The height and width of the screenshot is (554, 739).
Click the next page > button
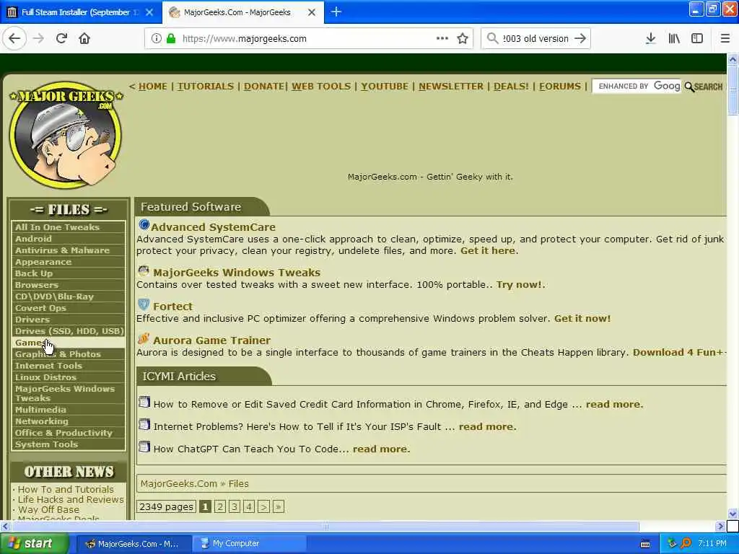pos(263,507)
